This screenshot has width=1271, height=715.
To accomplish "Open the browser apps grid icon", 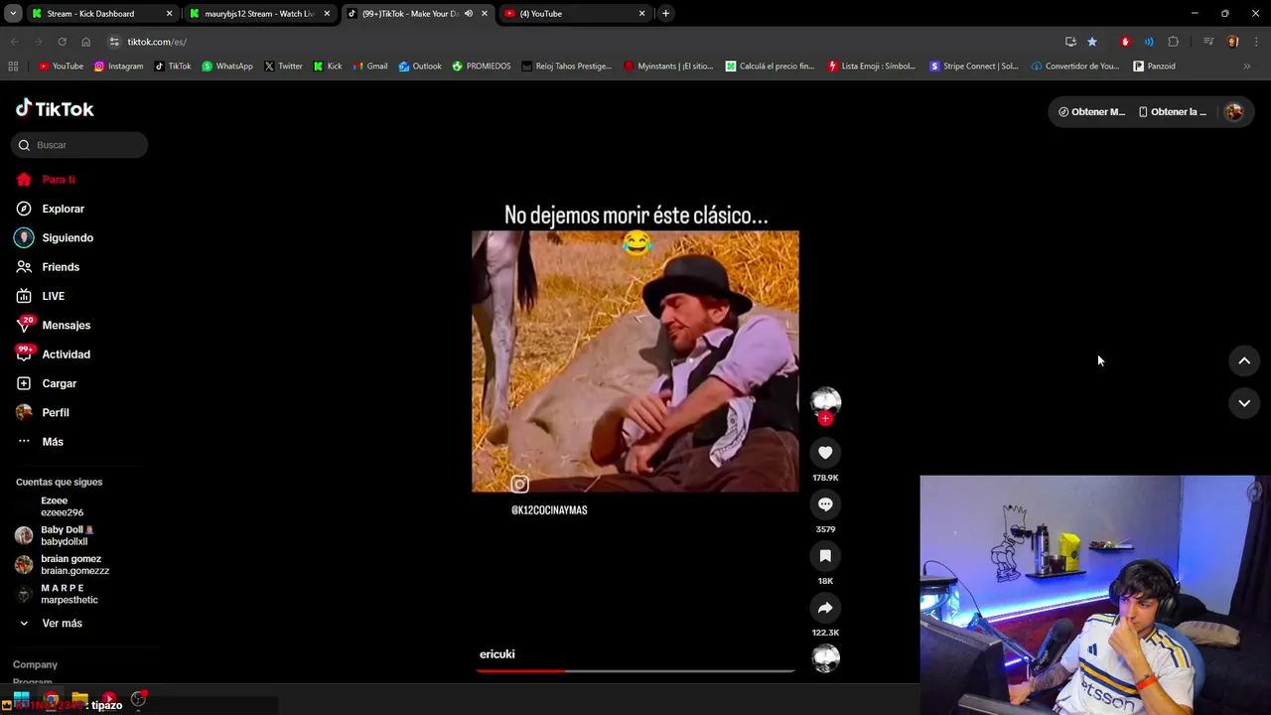I will pos(13,67).
